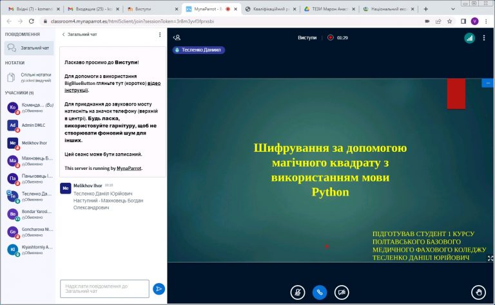
Task: Turn on webcam sharing
Action: click(341, 291)
